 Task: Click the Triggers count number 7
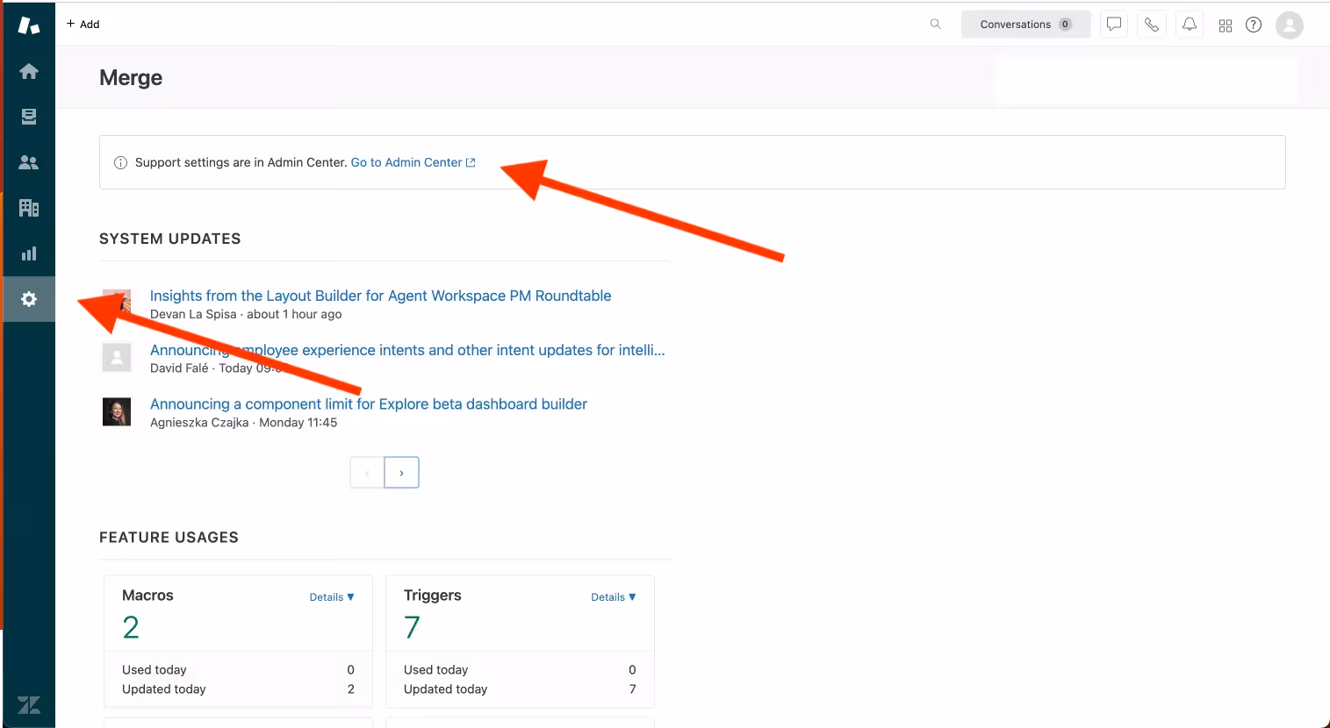(x=412, y=628)
